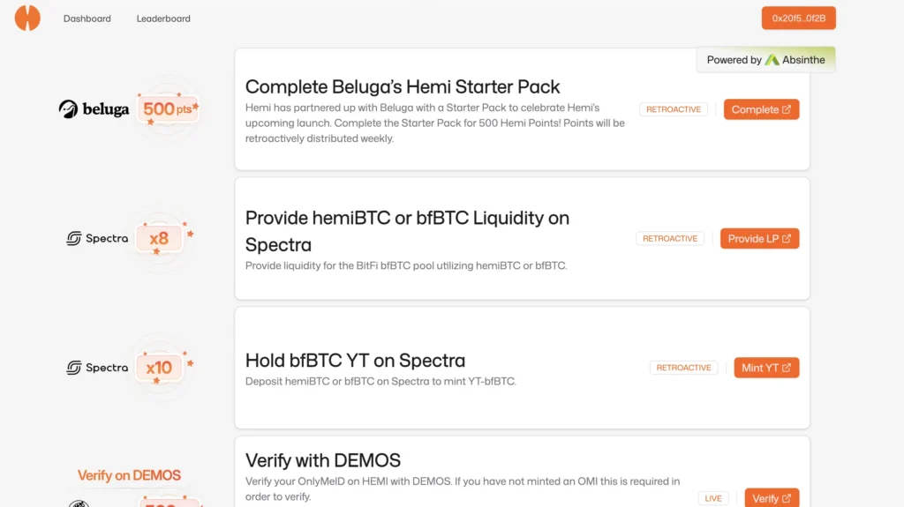904x507 pixels.
Task: Click the Verify button for DEMOS quest
Action: (x=772, y=498)
